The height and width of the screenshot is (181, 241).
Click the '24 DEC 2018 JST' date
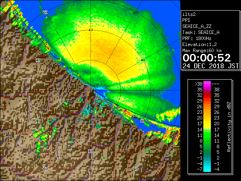point(210,66)
